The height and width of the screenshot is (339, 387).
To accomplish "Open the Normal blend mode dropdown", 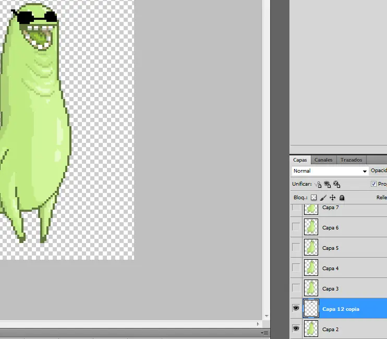I will coord(330,171).
